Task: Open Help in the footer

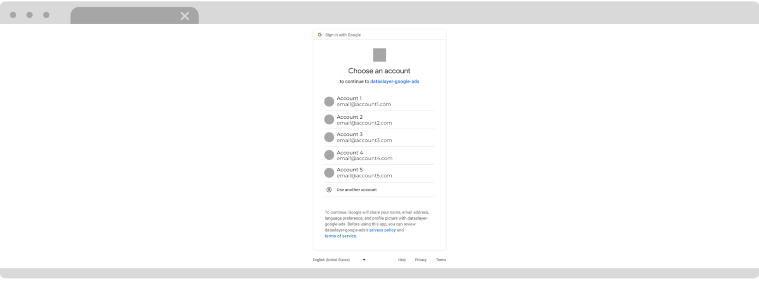Action: [x=402, y=260]
